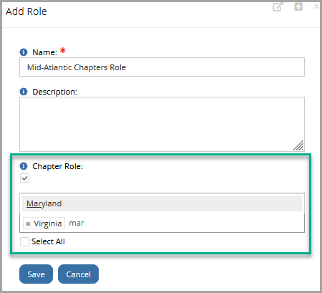Click the plus icon in the dialog header
This screenshot has width=322, height=293.
[298, 6]
